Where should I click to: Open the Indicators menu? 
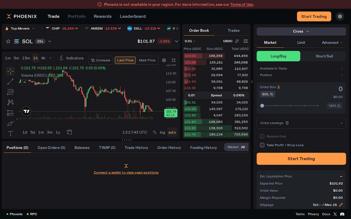(x=72, y=58)
